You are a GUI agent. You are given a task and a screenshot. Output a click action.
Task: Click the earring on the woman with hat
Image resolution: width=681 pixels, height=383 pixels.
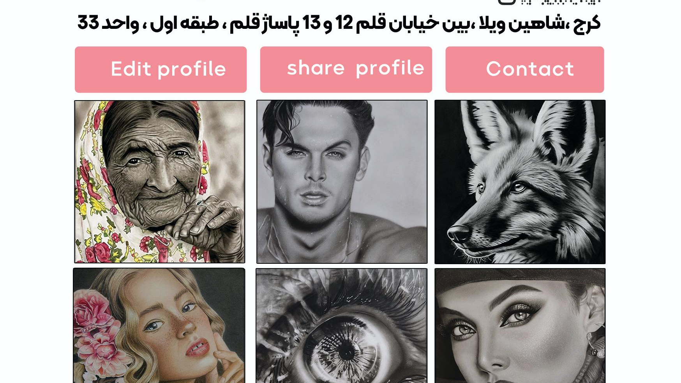(x=596, y=348)
